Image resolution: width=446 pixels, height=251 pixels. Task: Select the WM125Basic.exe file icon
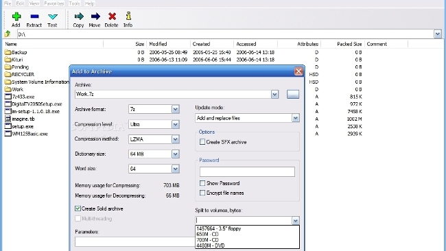(x=8, y=134)
